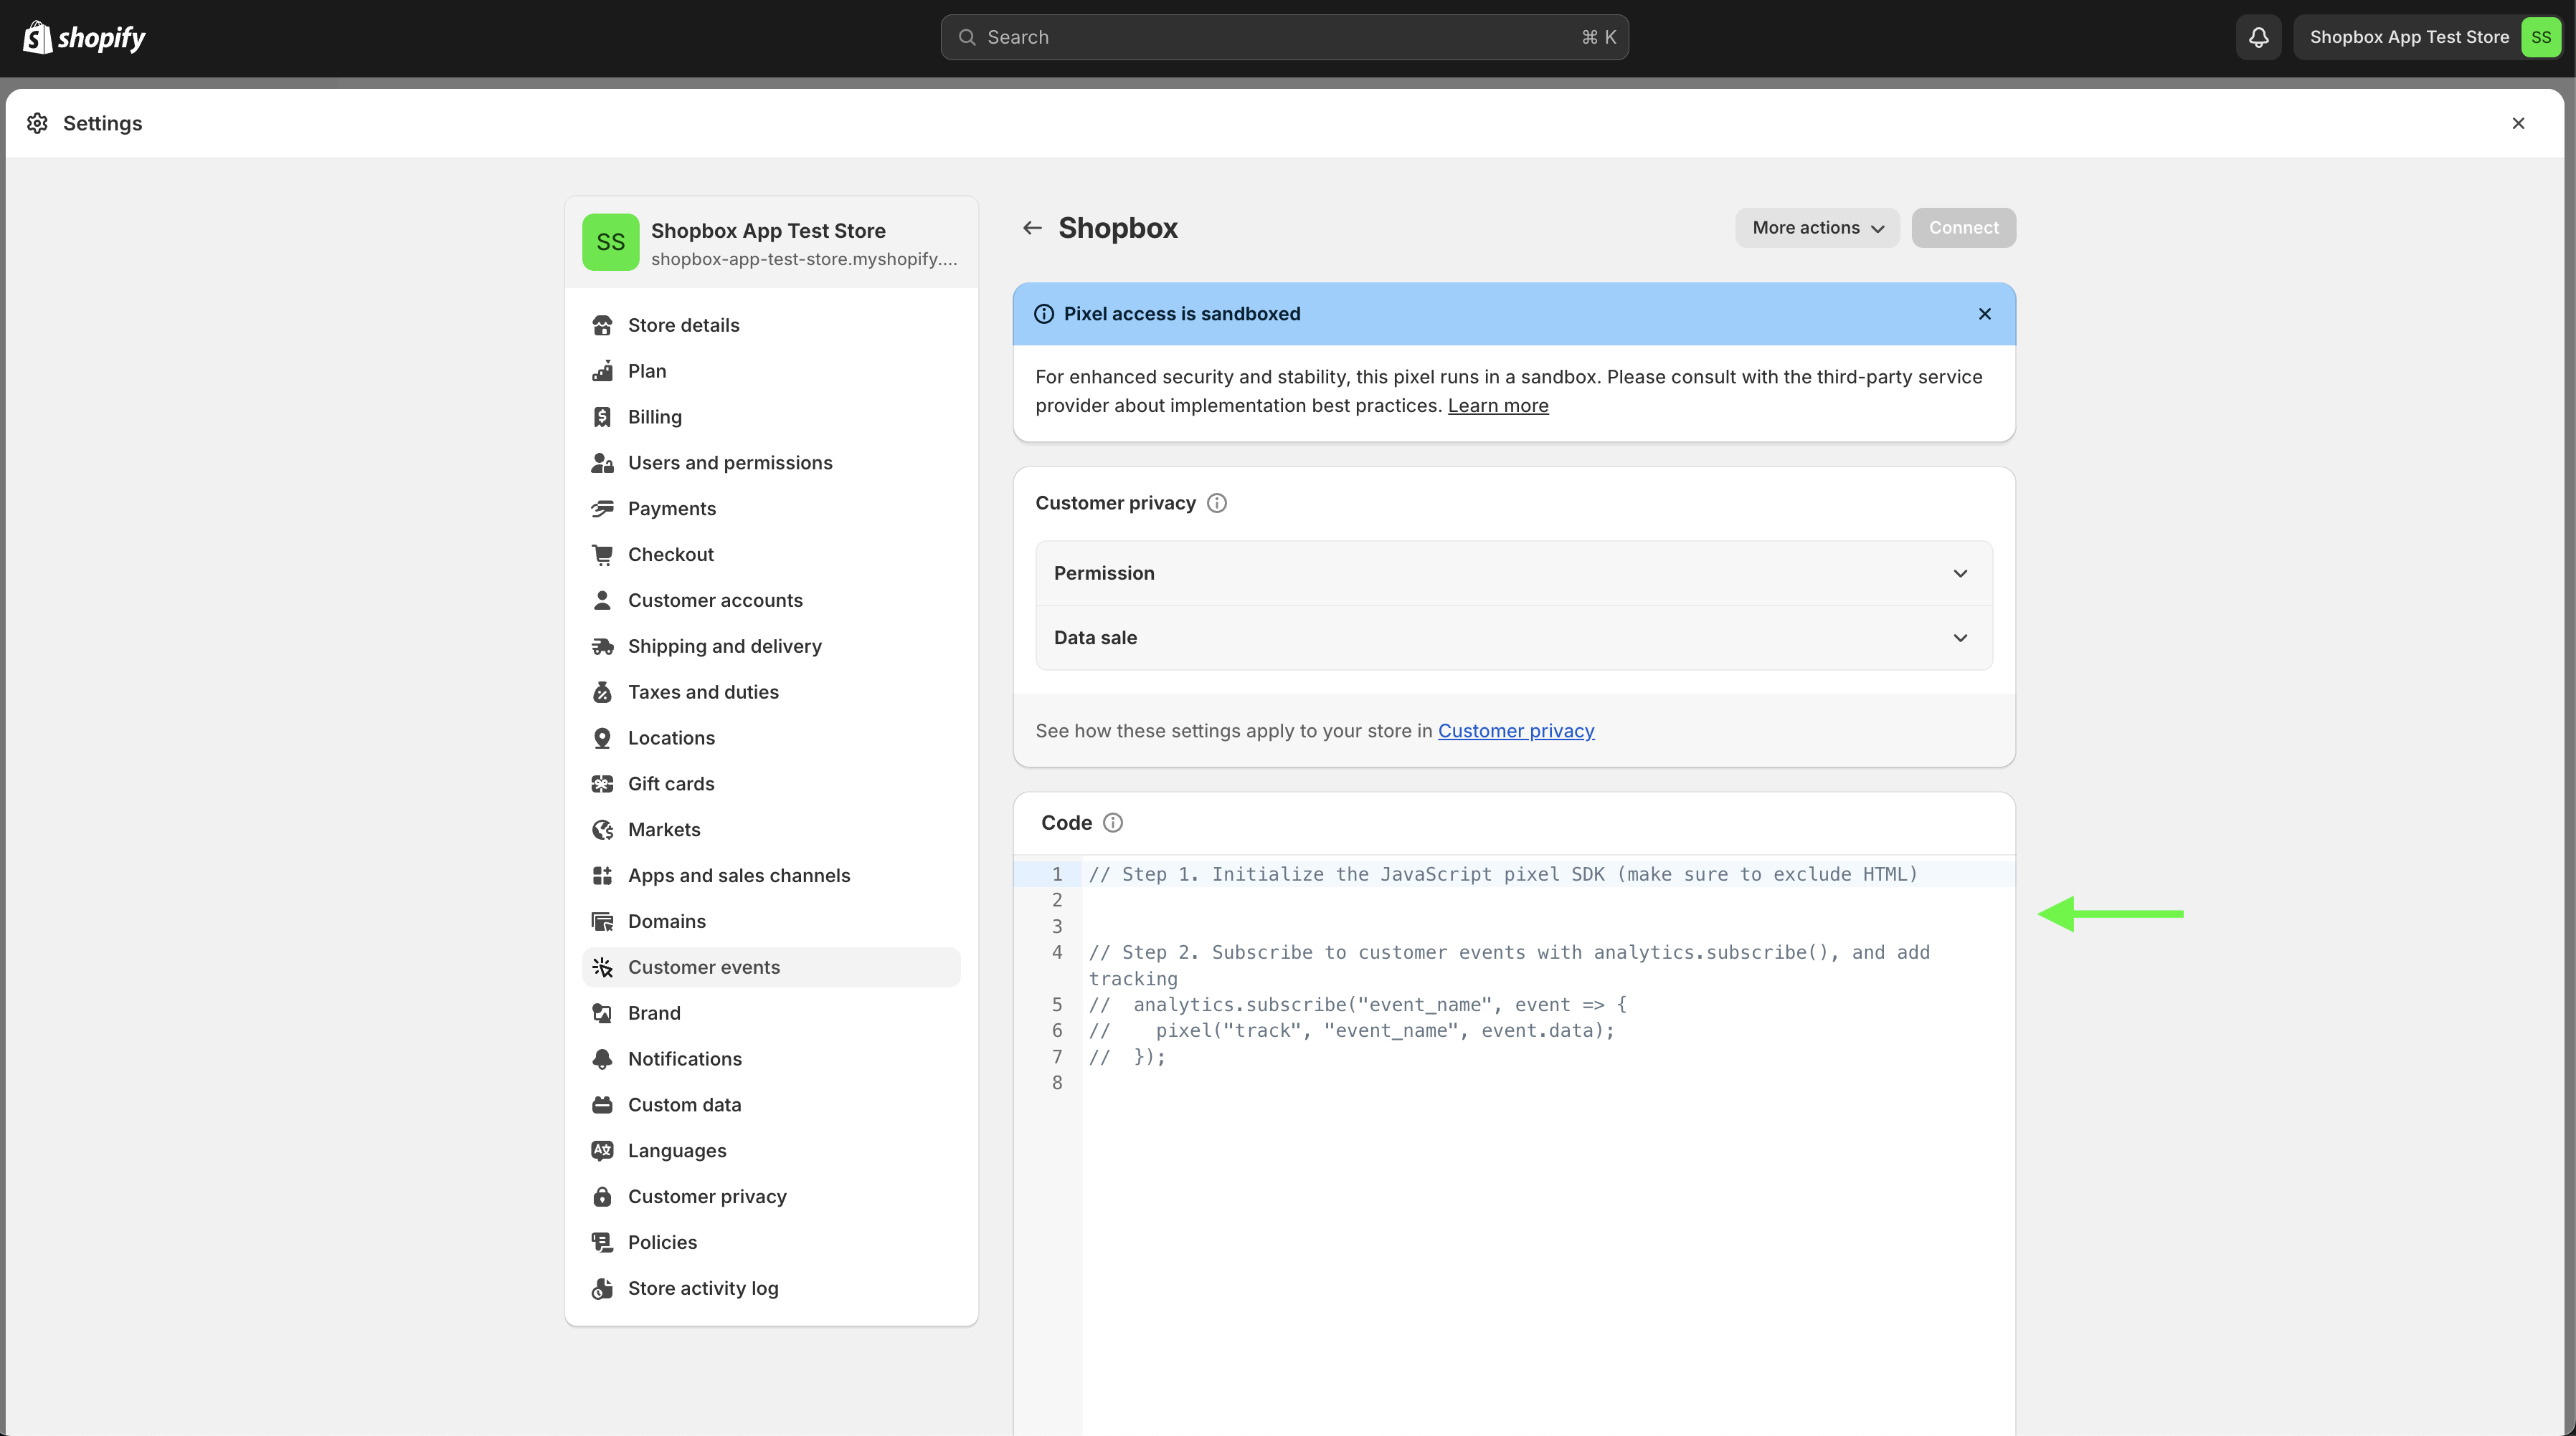2576x1436 pixels.
Task: Click the info icon next to Code
Action: pos(1112,823)
